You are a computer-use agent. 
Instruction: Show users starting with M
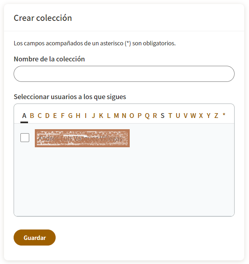(116, 116)
